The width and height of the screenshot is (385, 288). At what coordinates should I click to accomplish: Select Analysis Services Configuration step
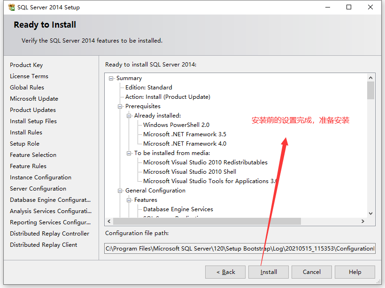(x=51, y=211)
